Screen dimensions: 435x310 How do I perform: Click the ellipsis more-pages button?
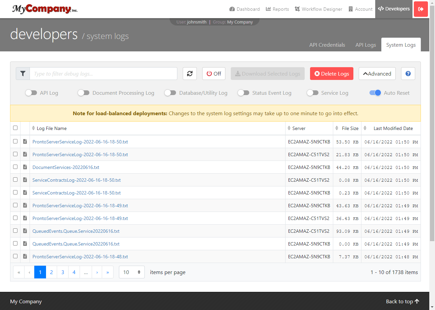point(86,272)
